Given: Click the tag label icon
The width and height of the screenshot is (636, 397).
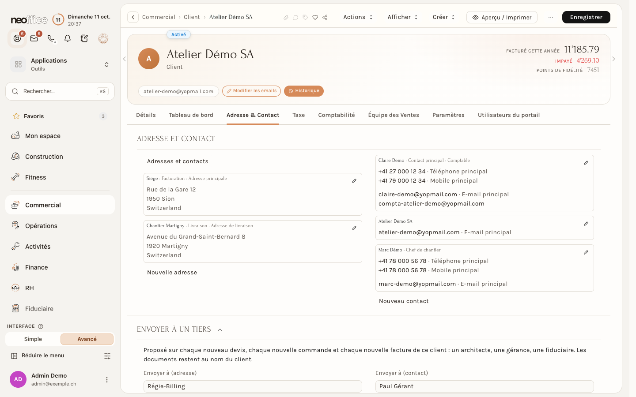Looking at the screenshot, I should [305, 18].
